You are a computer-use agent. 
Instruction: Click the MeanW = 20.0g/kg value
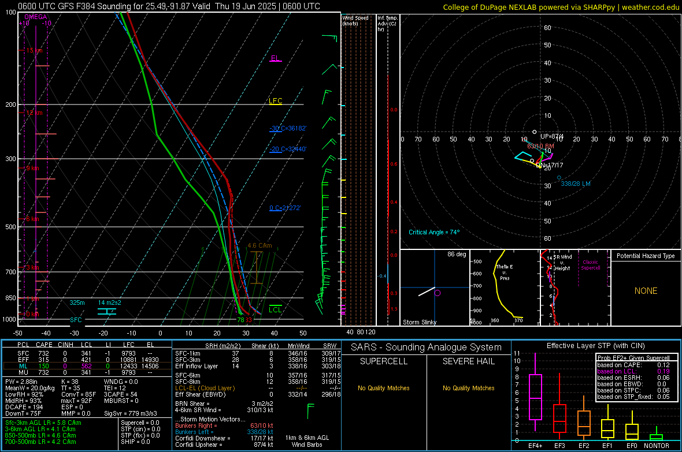tap(30, 388)
